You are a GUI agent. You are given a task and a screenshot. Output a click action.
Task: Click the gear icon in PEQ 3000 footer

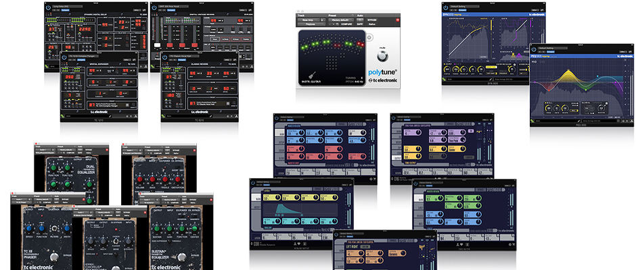(x=624, y=121)
